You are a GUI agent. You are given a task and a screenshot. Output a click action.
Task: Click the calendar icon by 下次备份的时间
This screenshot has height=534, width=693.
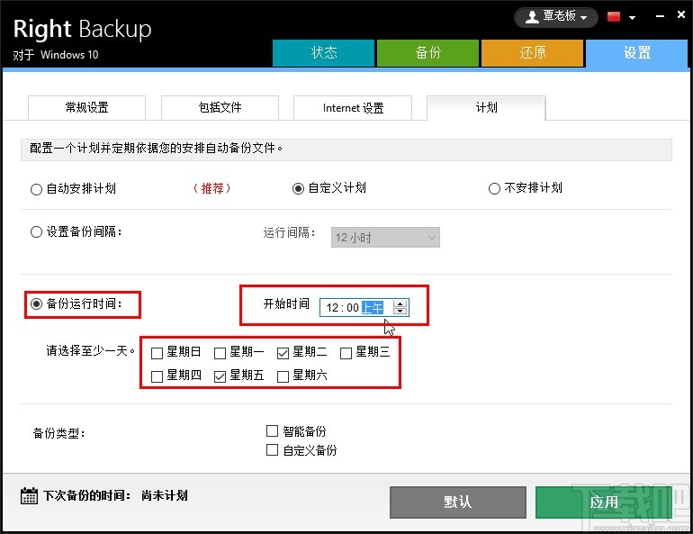click(29, 495)
